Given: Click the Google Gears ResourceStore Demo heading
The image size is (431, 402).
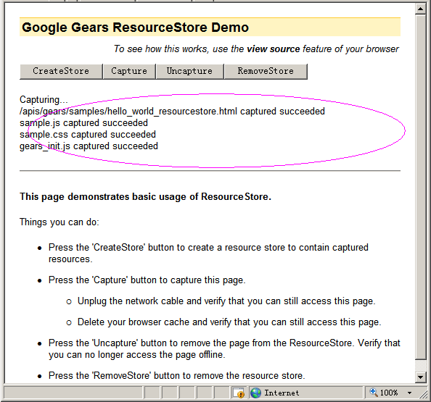Looking at the screenshot, I should tap(135, 28).
